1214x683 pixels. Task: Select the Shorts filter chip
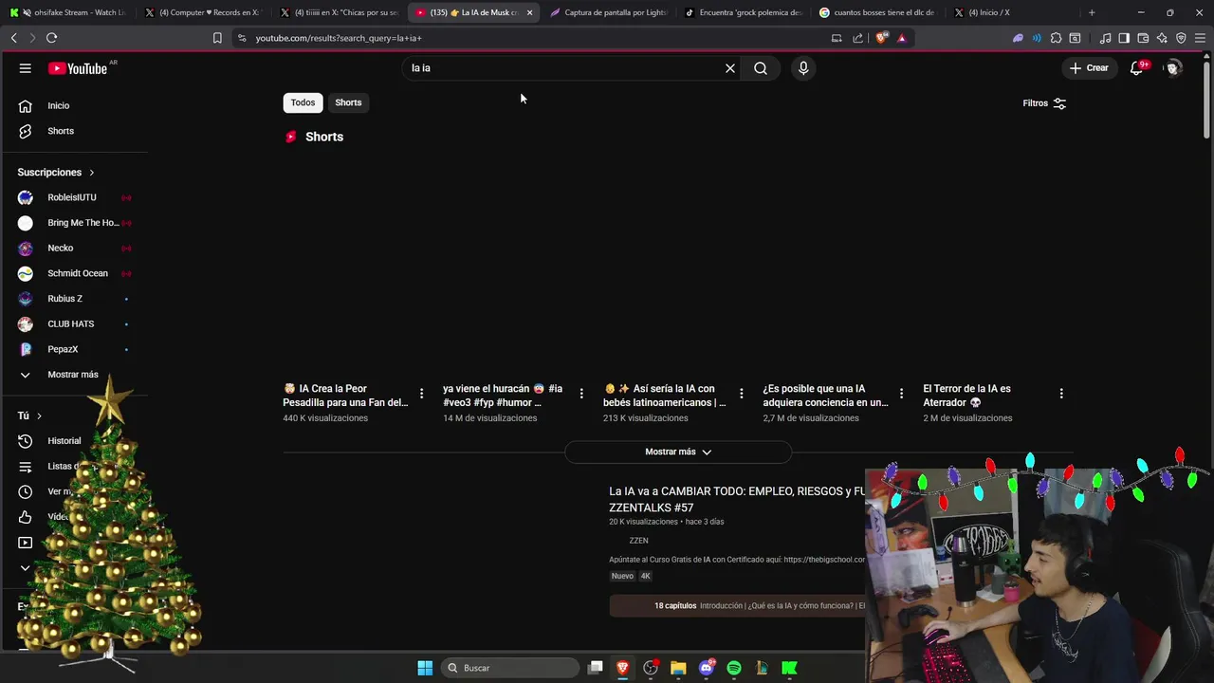pyautogui.click(x=348, y=102)
